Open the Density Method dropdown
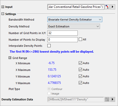 (x=74, y=26)
